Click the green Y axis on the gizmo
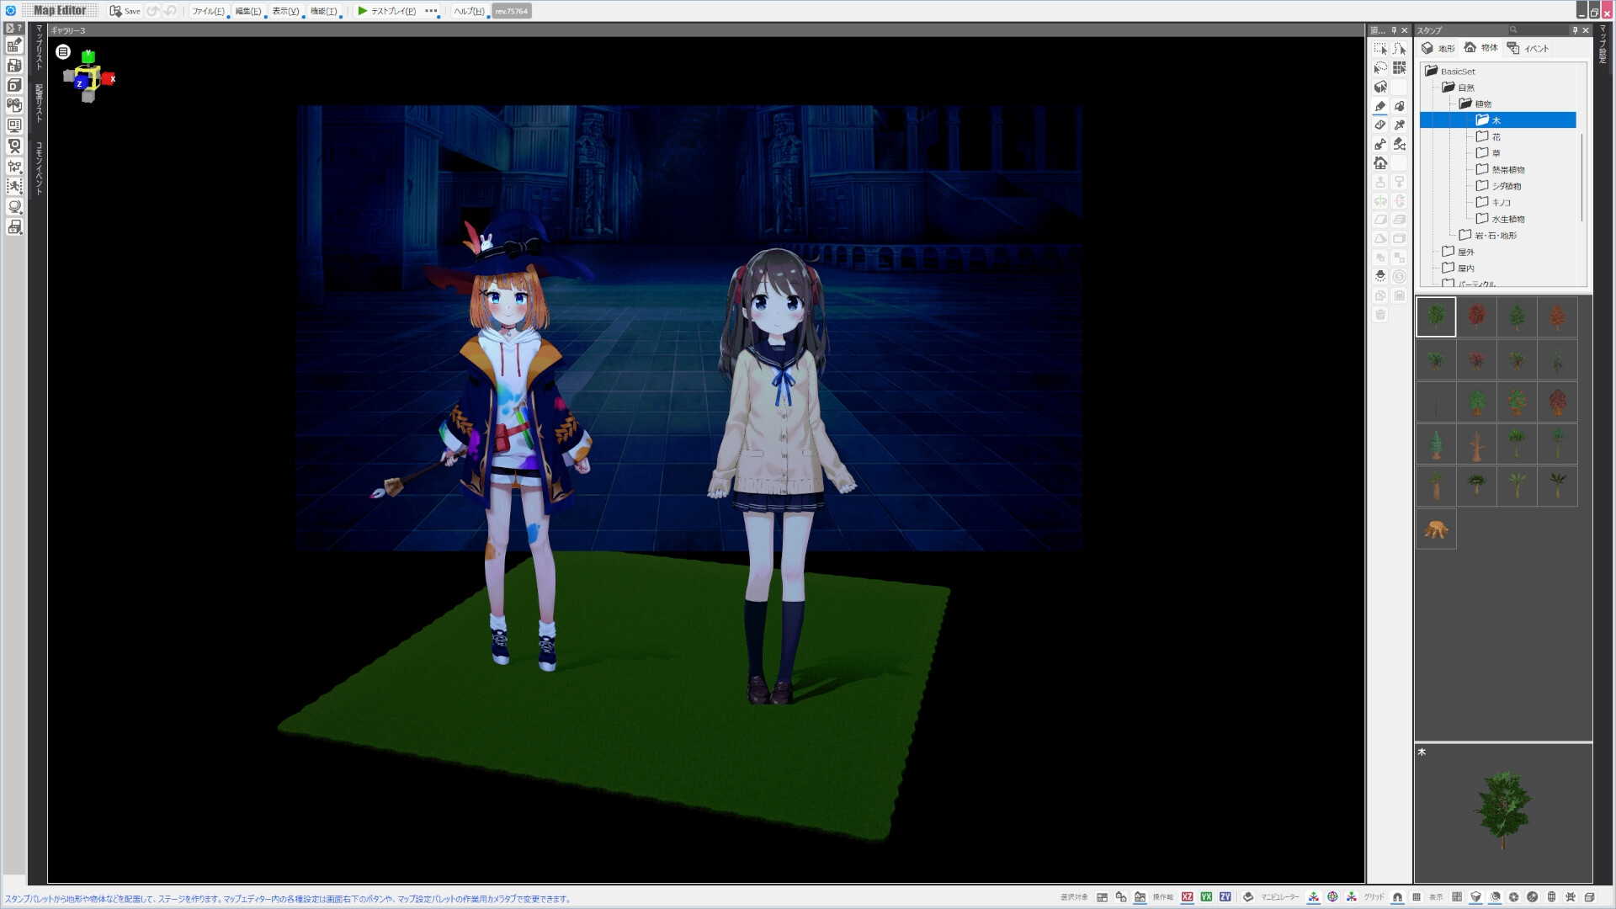 click(x=88, y=56)
